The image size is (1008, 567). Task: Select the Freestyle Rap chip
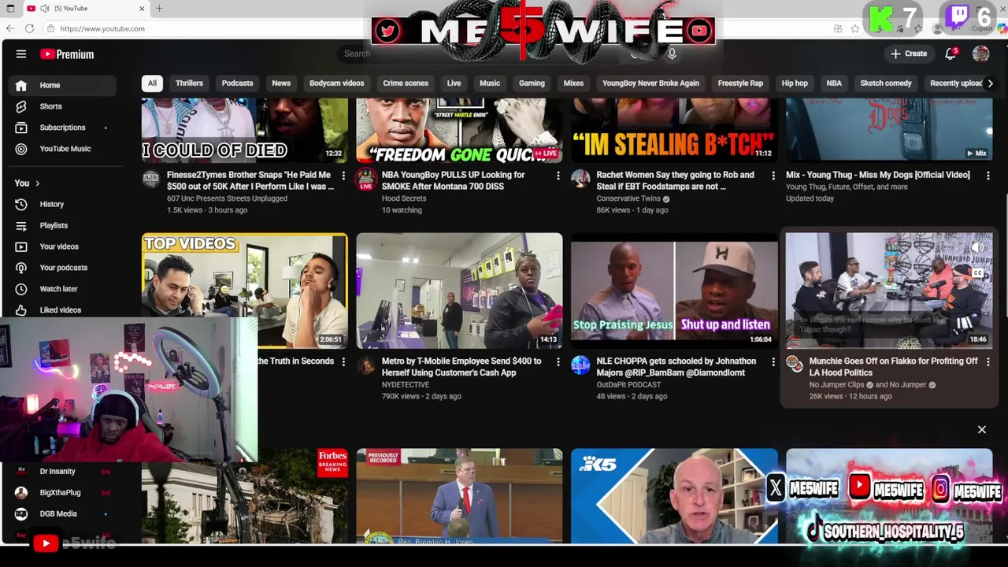pos(740,83)
